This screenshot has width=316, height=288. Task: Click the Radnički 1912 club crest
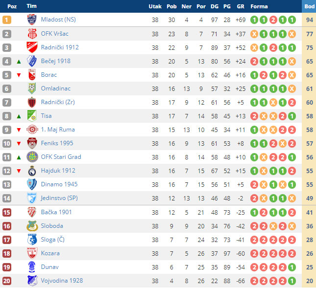[x=32, y=47]
